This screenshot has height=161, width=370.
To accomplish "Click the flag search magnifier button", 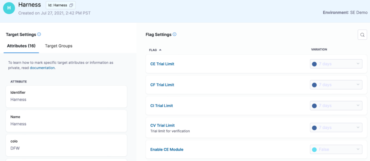I will [362, 35].
